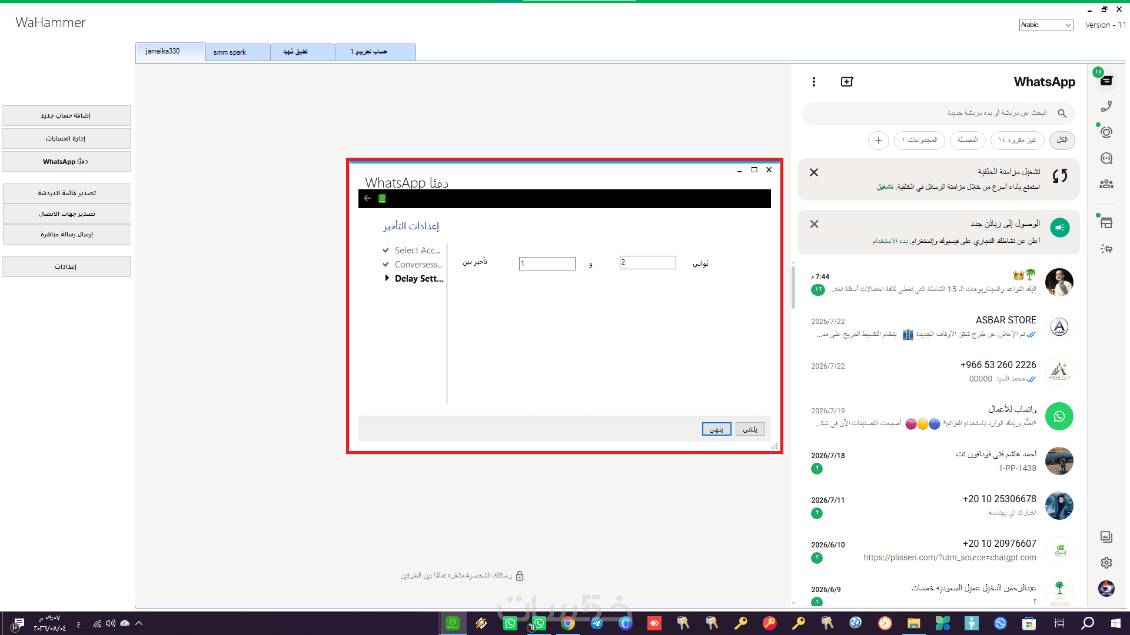Click the back arrow in the WhatsApp warming dialog
The image size is (1130, 635).
coord(367,198)
